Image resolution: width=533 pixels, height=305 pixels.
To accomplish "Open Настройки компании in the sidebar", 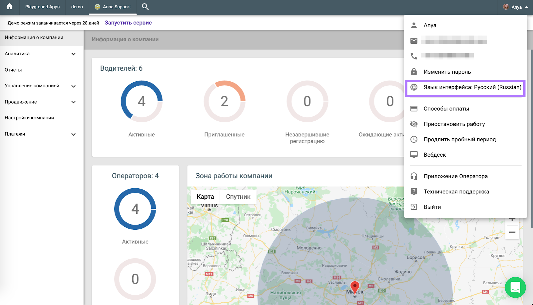I will (29, 118).
